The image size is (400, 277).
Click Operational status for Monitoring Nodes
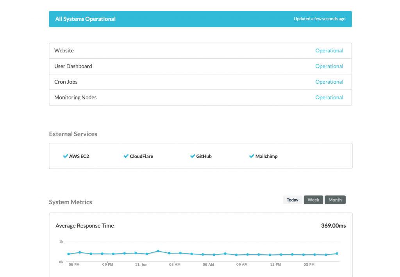pos(329,97)
